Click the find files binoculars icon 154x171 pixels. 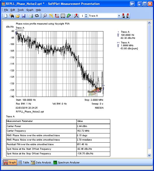12,16
